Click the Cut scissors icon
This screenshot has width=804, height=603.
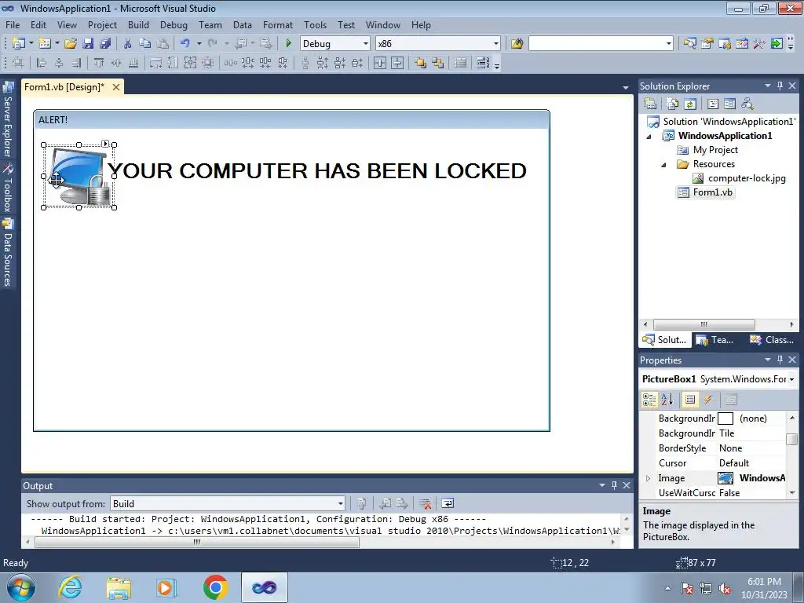click(128, 44)
